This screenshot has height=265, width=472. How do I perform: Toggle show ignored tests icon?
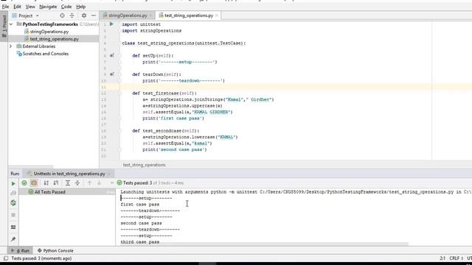tap(34, 183)
